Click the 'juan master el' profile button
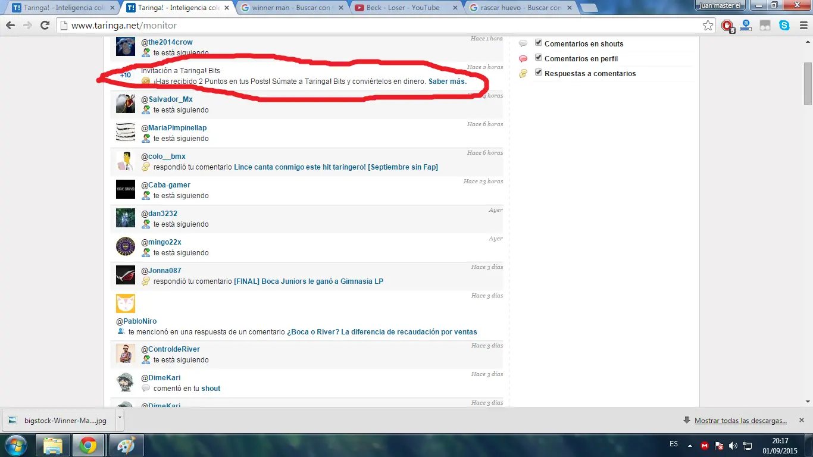The image size is (813, 457). click(x=721, y=5)
